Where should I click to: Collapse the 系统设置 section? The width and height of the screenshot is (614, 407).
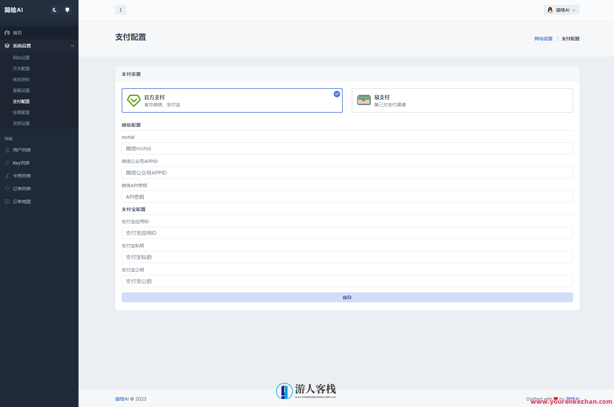coord(73,46)
